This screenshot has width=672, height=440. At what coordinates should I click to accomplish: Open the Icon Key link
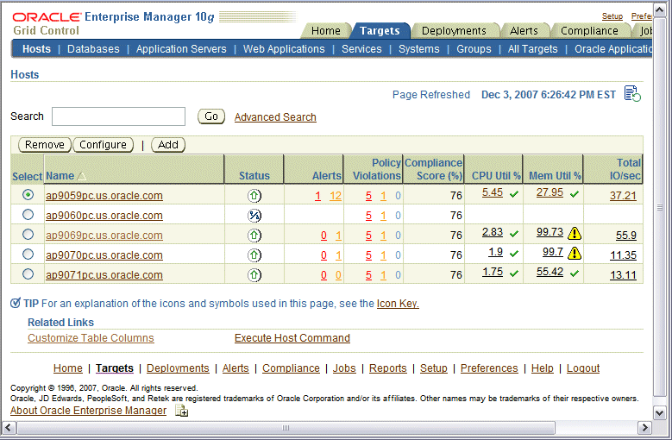coord(398,304)
